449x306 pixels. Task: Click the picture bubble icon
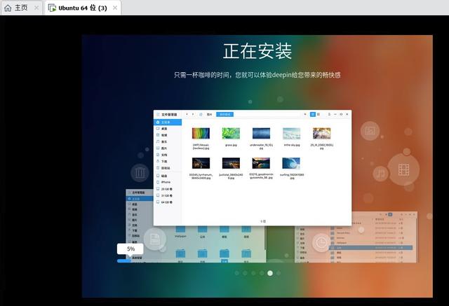click(370, 131)
